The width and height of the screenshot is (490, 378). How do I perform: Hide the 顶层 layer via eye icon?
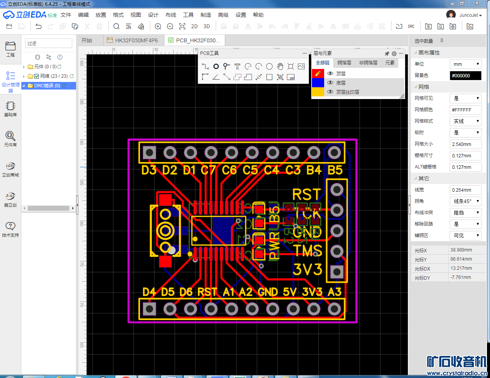[x=330, y=74]
